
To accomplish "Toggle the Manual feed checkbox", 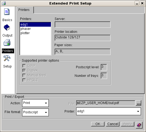I will pos(24,75).
